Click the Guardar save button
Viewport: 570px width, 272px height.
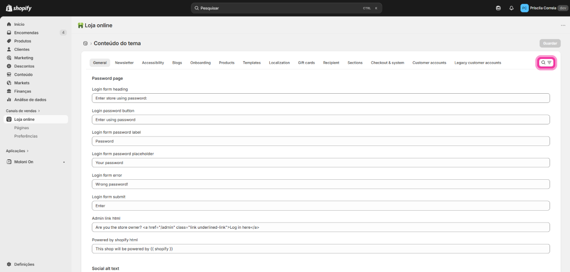[x=550, y=43]
